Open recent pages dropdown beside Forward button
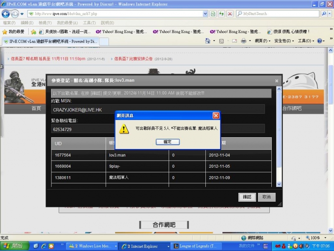This screenshot has width=334, height=251. [22, 14]
